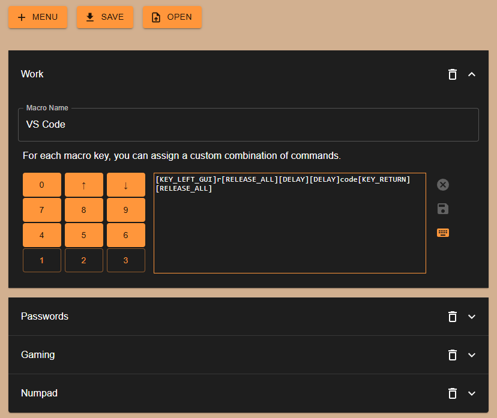Click the Open file button
Screen dimensions: 497x418
172,17
